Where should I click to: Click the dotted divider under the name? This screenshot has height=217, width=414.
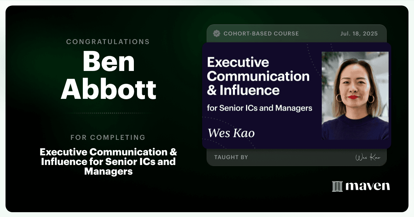tap(108, 113)
